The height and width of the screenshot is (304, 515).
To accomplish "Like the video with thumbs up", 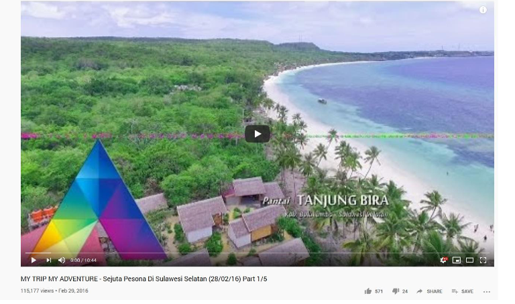I will pyautogui.click(x=373, y=291).
